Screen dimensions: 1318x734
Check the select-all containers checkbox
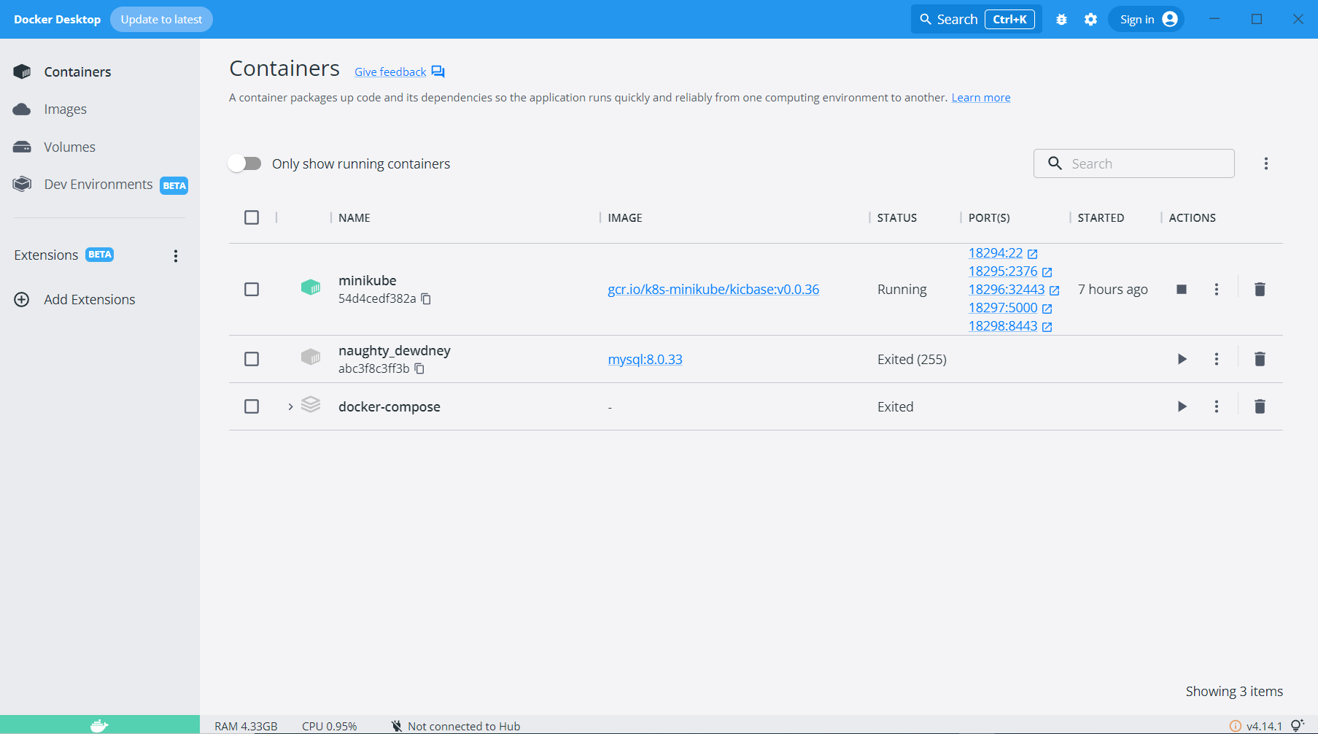252,217
